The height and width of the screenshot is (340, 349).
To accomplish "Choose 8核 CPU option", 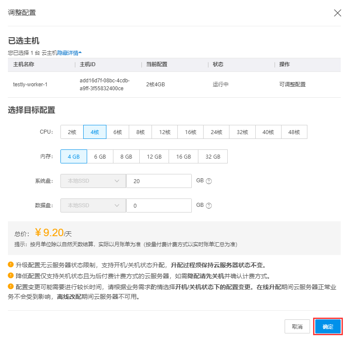I will pyautogui.click(x=140, y=132).
